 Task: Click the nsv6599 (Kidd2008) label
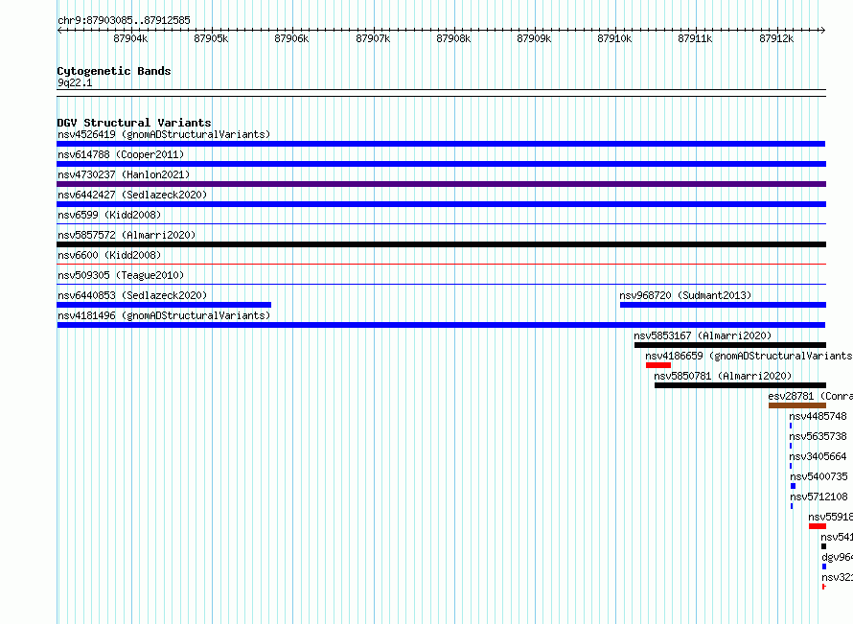point(109,215)
